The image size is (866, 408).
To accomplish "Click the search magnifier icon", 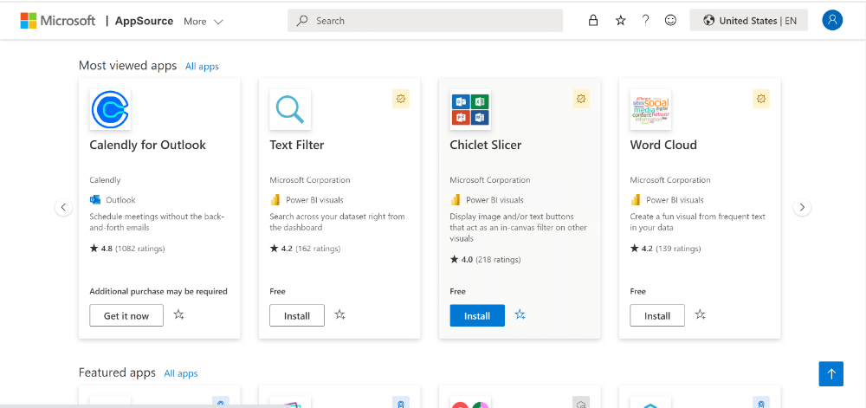I will tap(301, 21).
